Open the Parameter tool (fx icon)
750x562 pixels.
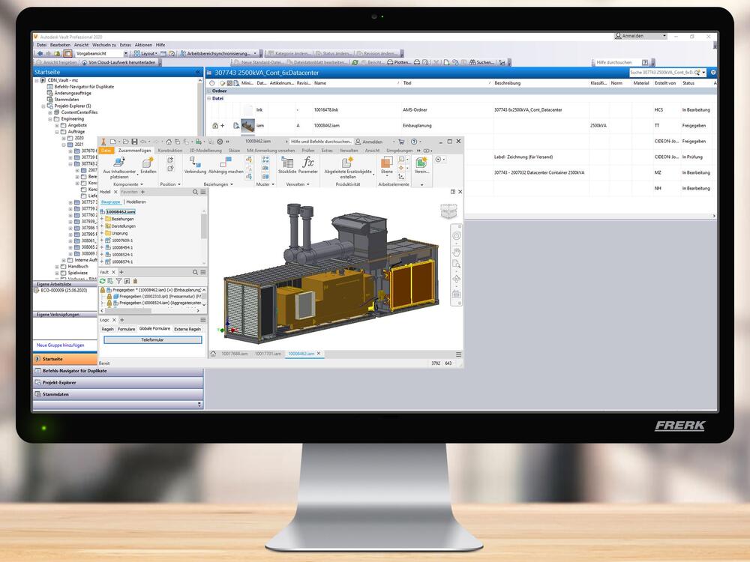(x=308, y=162)
